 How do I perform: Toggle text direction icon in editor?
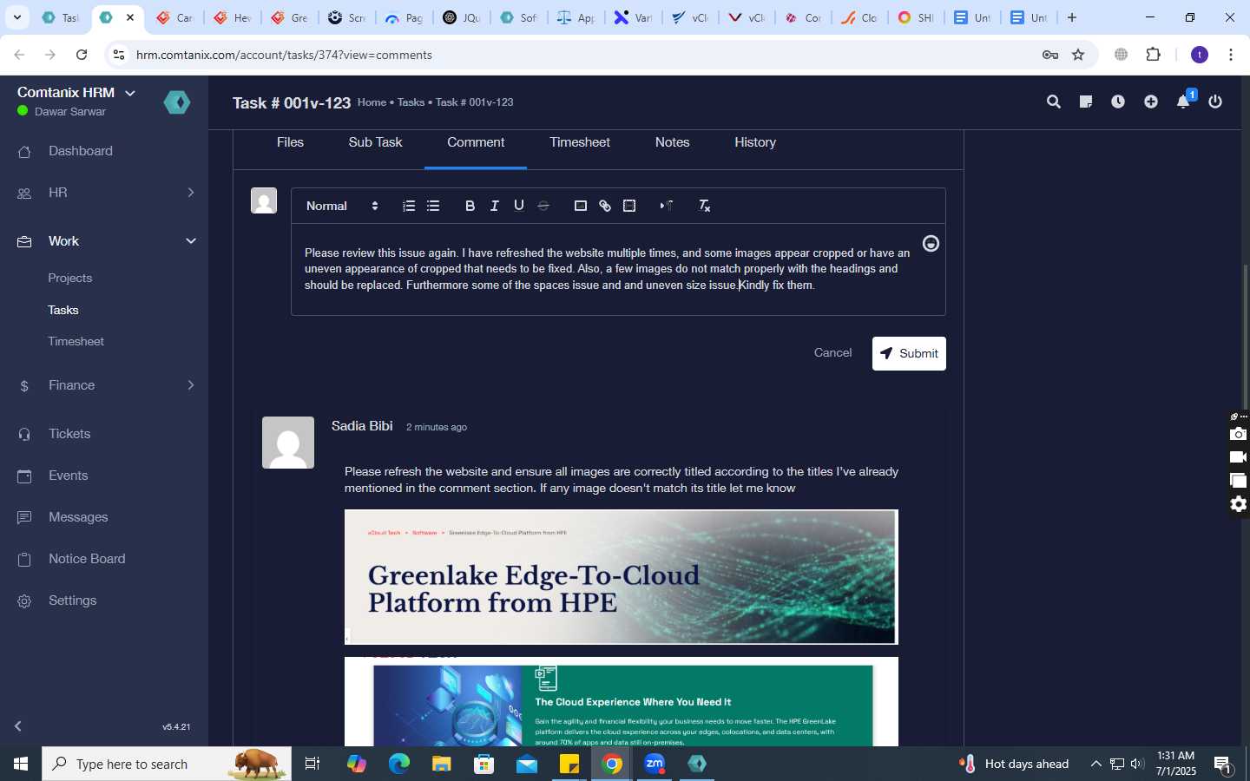pos(667,206)
